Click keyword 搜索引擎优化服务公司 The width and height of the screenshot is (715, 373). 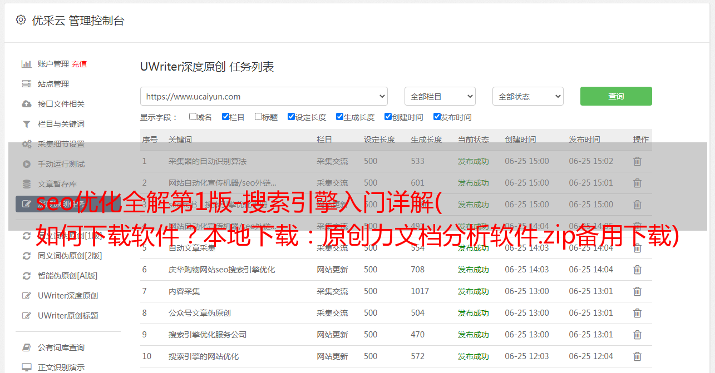[208, 335]
